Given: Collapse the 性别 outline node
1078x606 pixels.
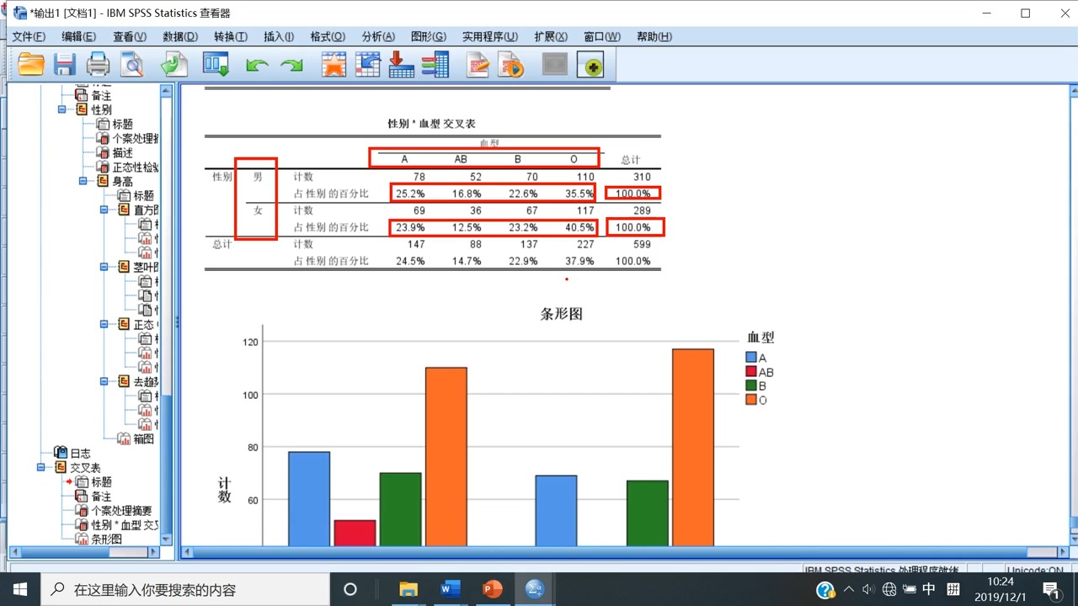Looking at the screenshot, I should (62, 109).
